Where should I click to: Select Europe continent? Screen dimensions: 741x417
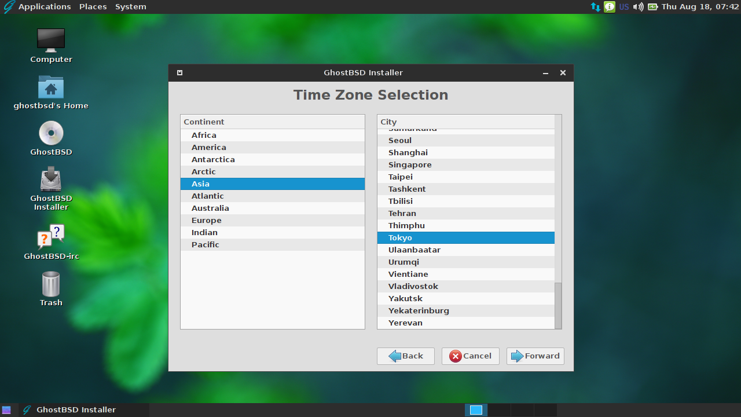tap(273, 220)
